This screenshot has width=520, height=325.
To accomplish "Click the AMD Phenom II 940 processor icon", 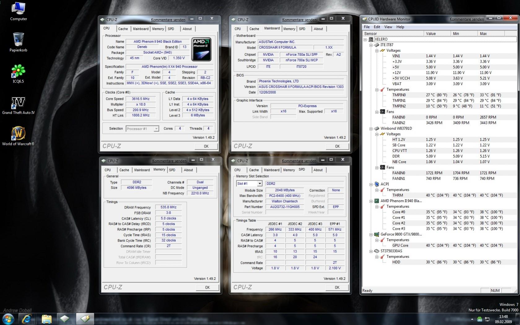I will click(377, 201).
